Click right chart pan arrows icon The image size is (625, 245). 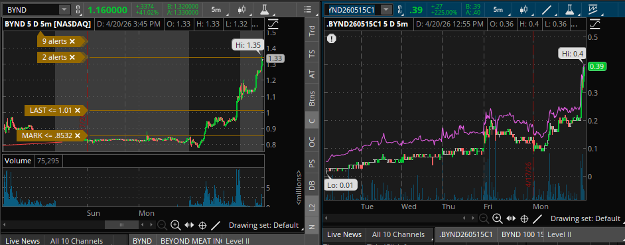pyautogui.click(x=511, y=218)
